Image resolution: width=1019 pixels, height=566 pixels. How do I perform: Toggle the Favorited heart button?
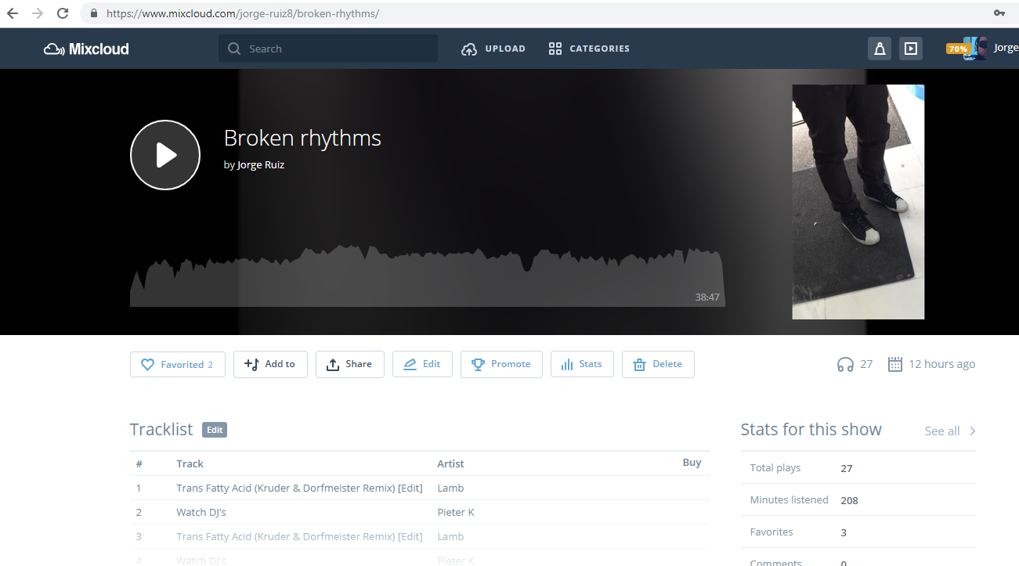coord(178,365)
